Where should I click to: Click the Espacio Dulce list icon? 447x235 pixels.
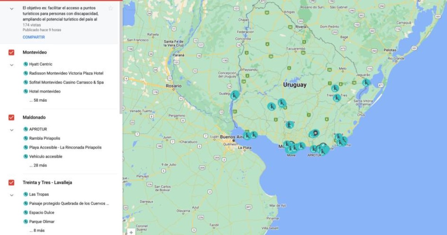(x=25, y=213)
